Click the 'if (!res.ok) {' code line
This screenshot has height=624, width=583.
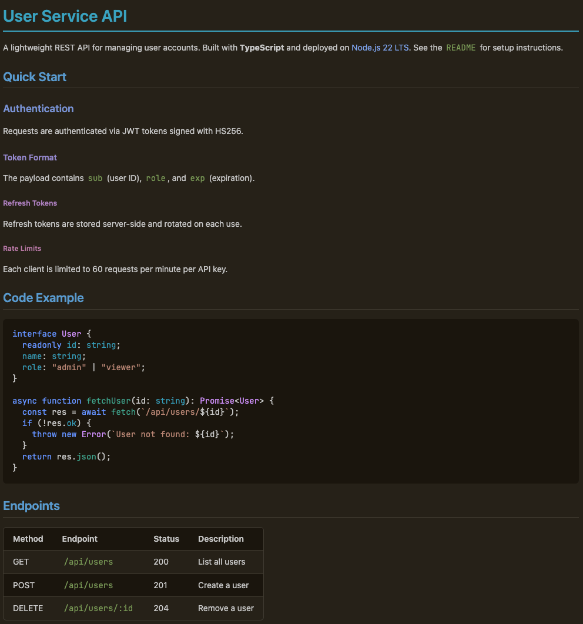coord(56,423)
